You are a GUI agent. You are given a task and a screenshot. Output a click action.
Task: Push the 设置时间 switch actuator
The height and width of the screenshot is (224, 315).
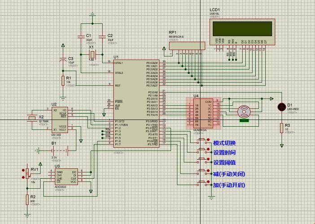tap(201, 149)
